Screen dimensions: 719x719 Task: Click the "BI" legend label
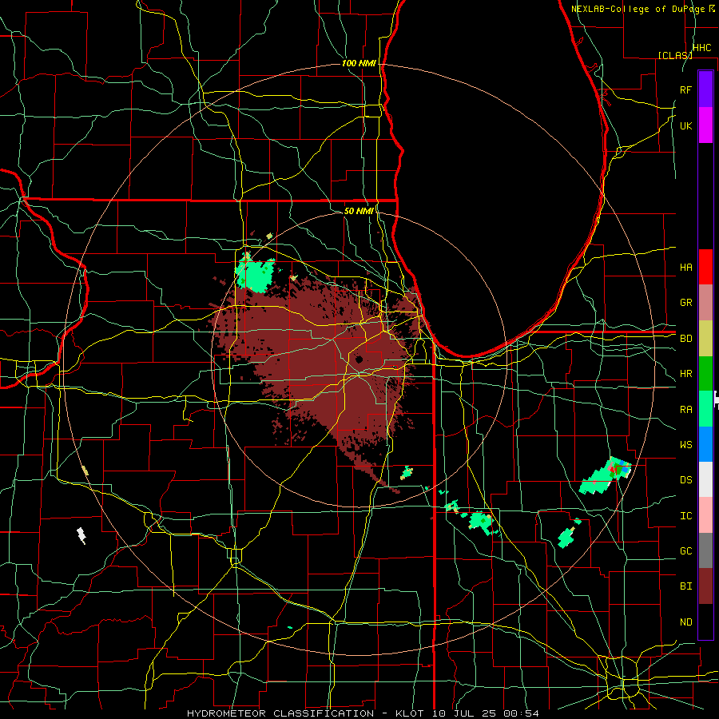pyautogui.click(x=685, y=586)
